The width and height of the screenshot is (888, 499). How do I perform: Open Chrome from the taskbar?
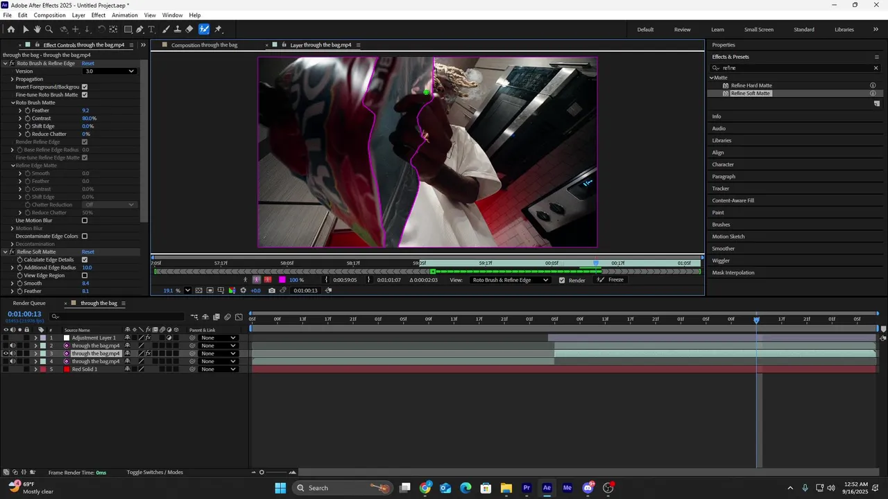(x=425, y=488)
